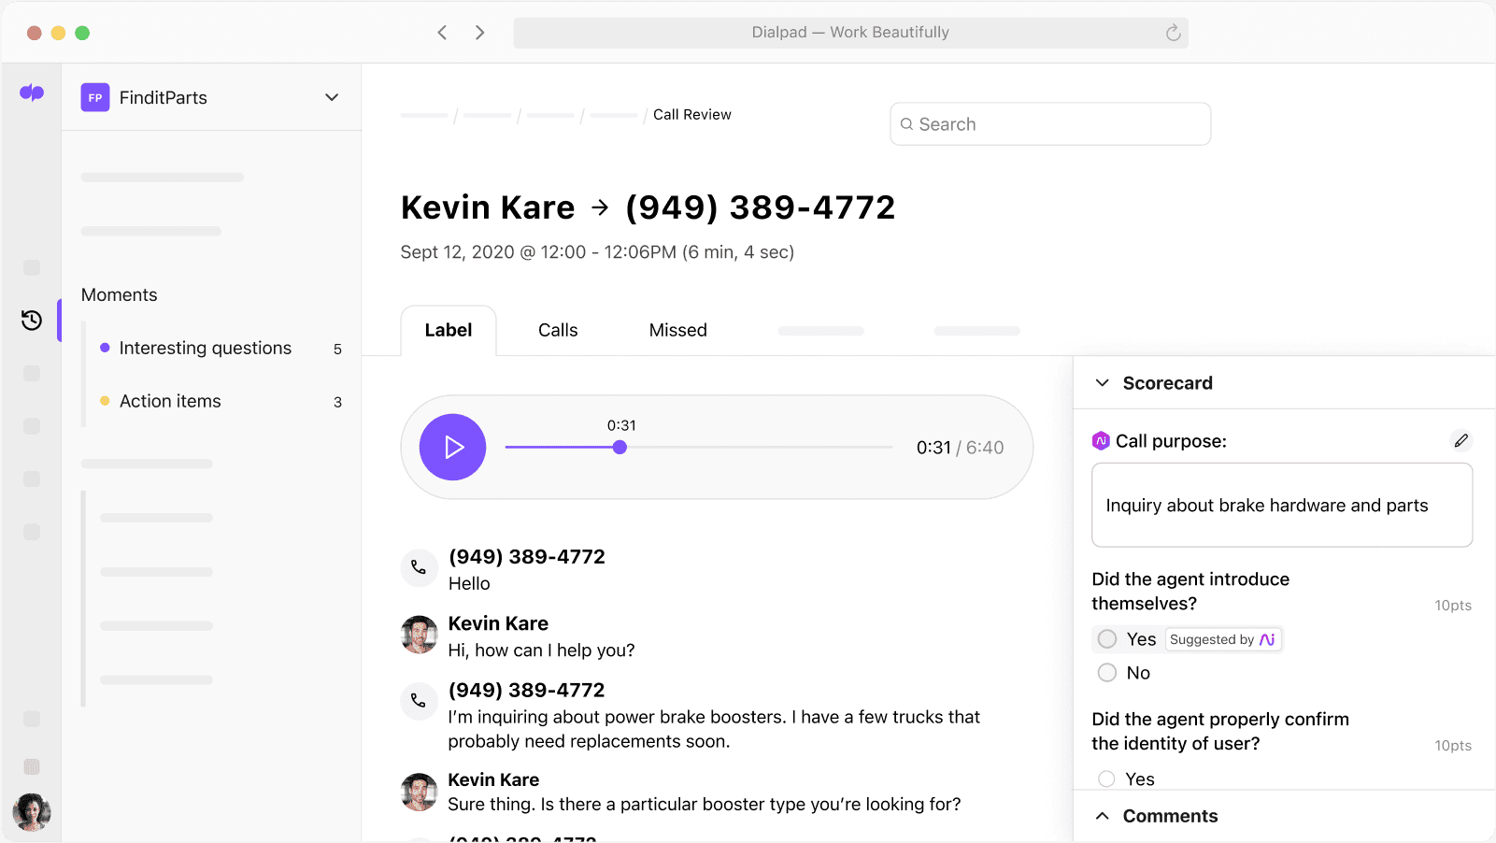
Task: Expand the Comments section
Action: point(1102,815)
